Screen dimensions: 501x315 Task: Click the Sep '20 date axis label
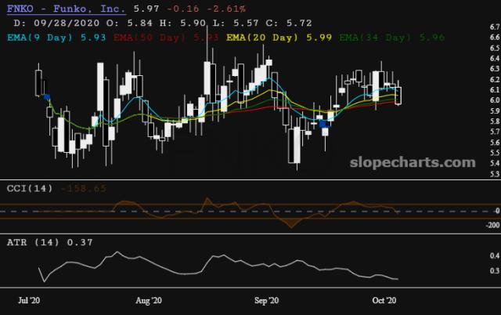[268, 300]
